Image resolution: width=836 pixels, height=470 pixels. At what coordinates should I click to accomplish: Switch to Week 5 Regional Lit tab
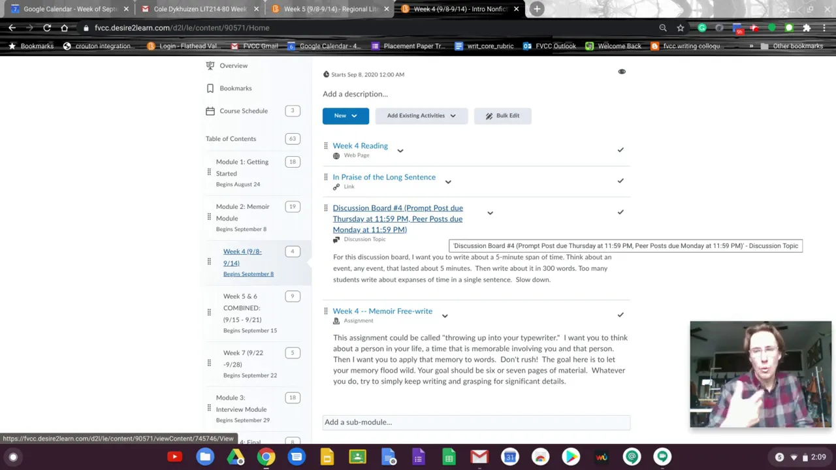tap(330, 9)
